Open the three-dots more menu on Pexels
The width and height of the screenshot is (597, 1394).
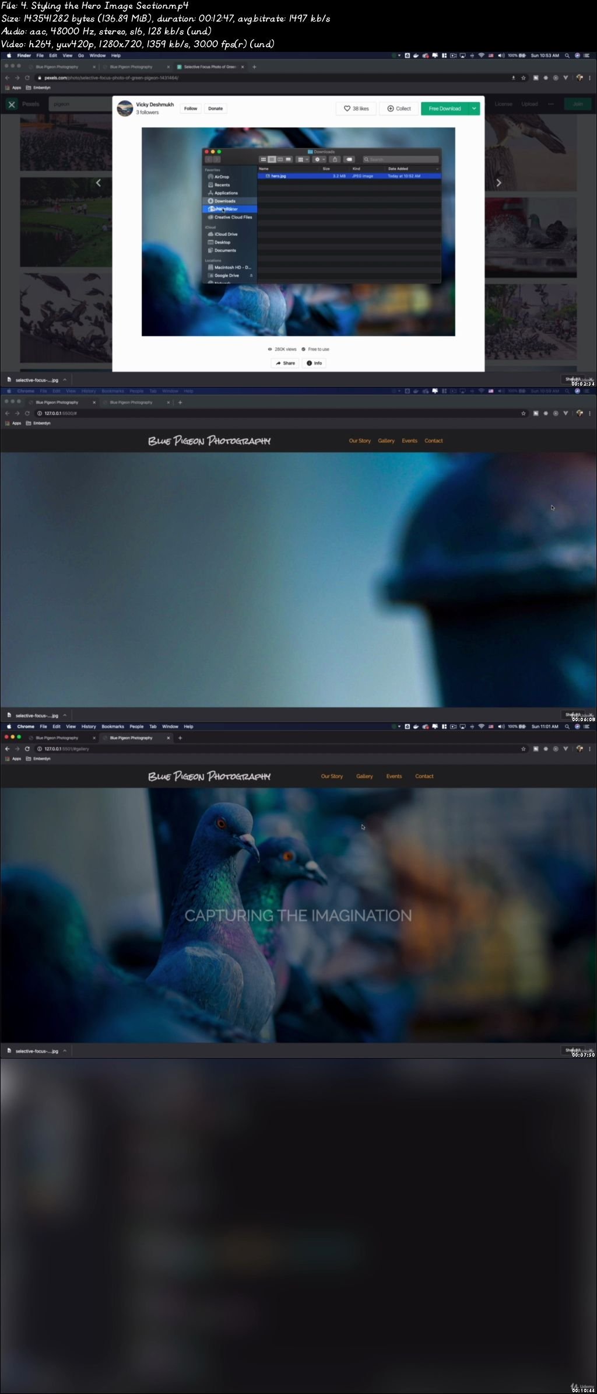(551, 104)
